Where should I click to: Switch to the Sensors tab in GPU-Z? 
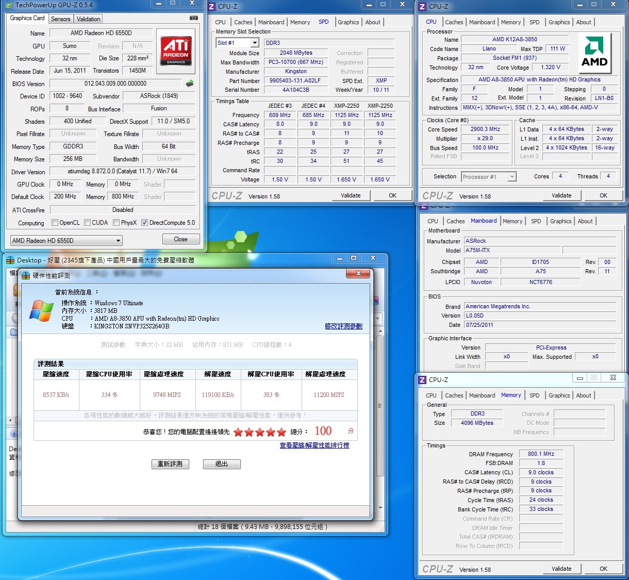60,19
